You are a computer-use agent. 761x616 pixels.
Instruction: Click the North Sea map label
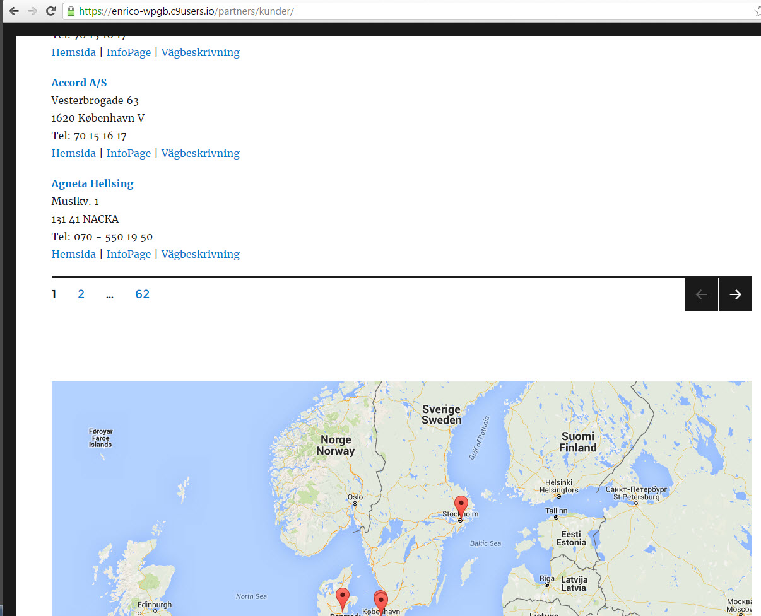(x=251, y=596)
